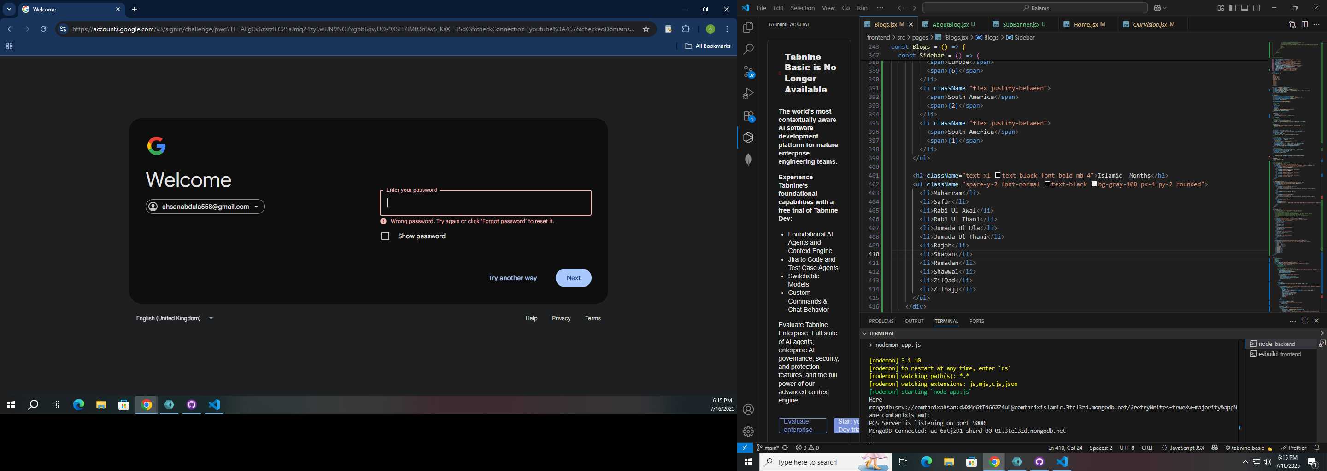Click the bg-gray-100 color swatch
The height and width of the screenshot is (471, 1327).
(1094, 184)
